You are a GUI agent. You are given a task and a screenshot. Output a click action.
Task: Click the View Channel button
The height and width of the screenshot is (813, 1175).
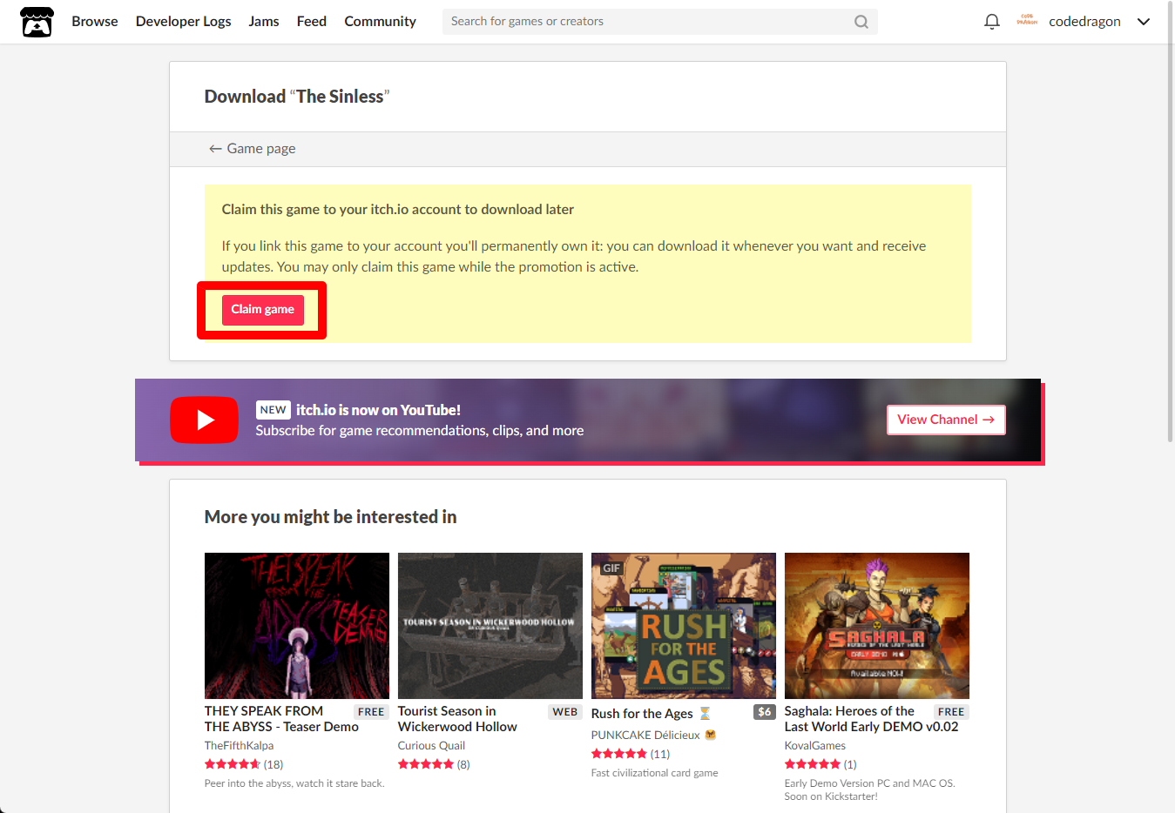pyautogui.click(x=946, y=420)
